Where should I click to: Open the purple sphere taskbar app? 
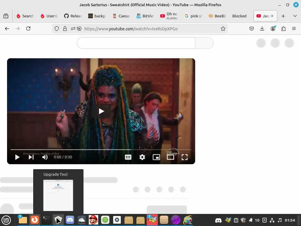(x=176, y=220)
